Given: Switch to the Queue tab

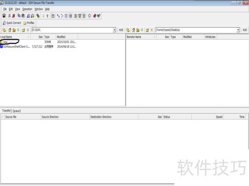Looking at the screenshot, I should [16, 111].
